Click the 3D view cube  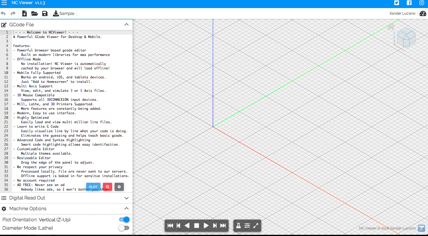click(406, 37)
